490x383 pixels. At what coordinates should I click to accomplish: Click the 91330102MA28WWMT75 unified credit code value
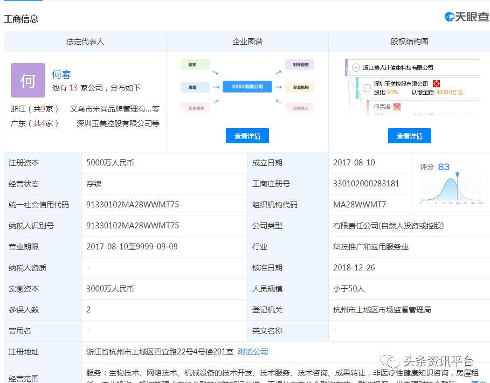[133, 205]
